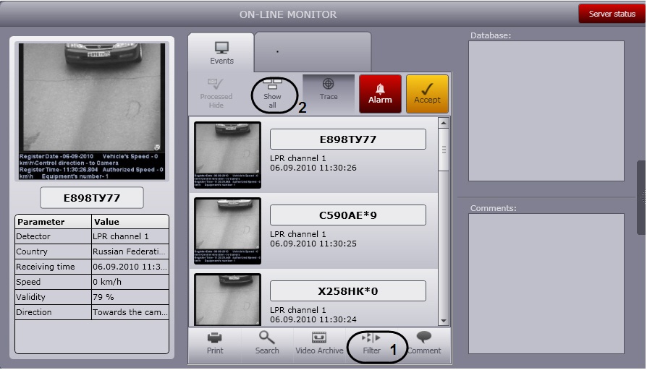Image resolution: width=647 pixels, height=370 pixels.
Task: Select the unnamed tab beside Events
Action: tap(313, 52)
